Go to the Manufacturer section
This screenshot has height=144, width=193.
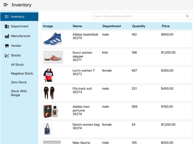pos(21,36)
